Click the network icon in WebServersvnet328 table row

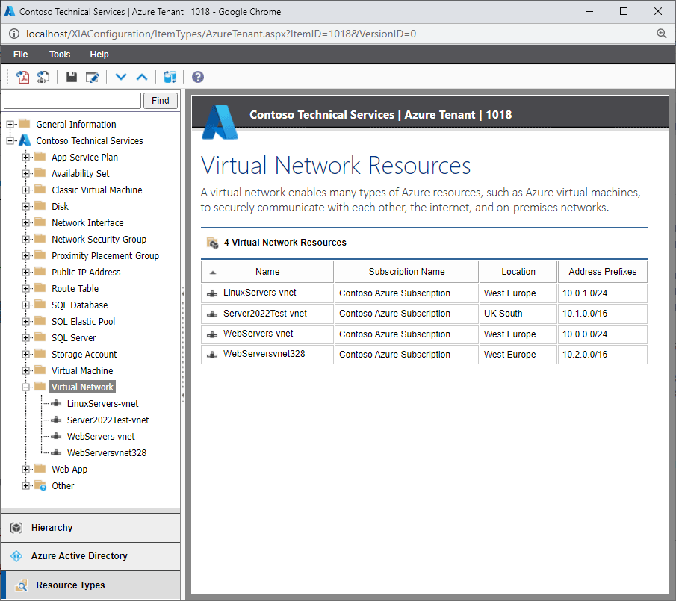click(x=212, y=355)
